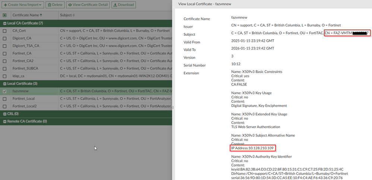Click the TLS Web Server Authentication text
Image resolution: width=372 pixels, height=180 pixels.
tap(256, 127)
